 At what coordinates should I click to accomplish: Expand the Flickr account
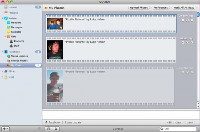[2, 71]
